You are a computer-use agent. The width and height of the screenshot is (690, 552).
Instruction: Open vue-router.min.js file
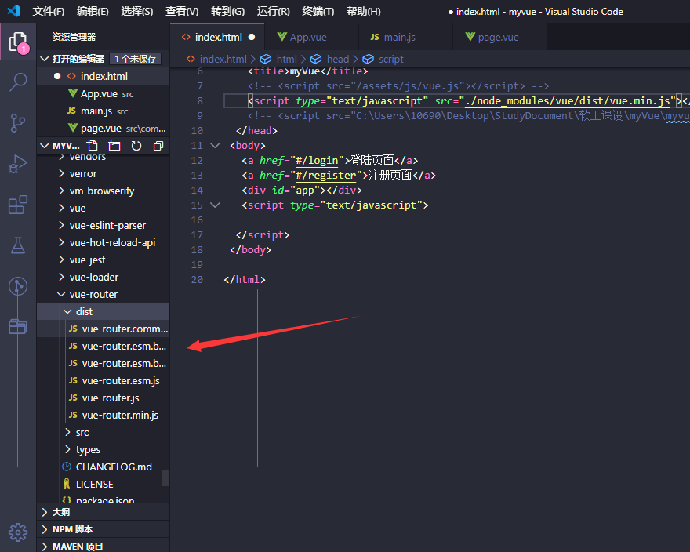tap(103, 415)
